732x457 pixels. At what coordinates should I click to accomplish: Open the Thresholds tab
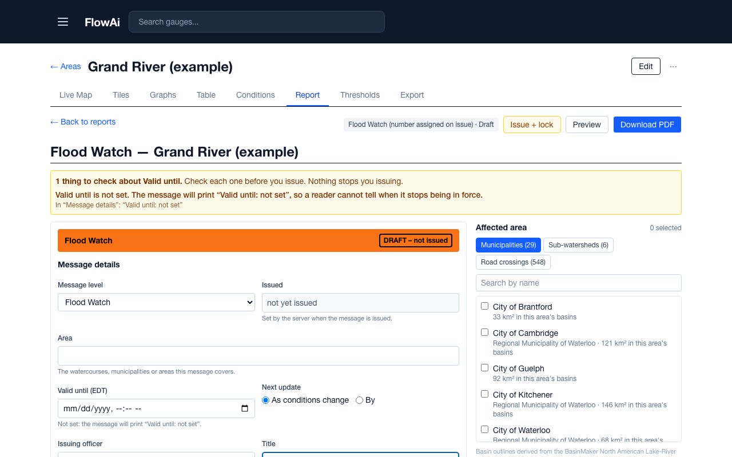360,95
